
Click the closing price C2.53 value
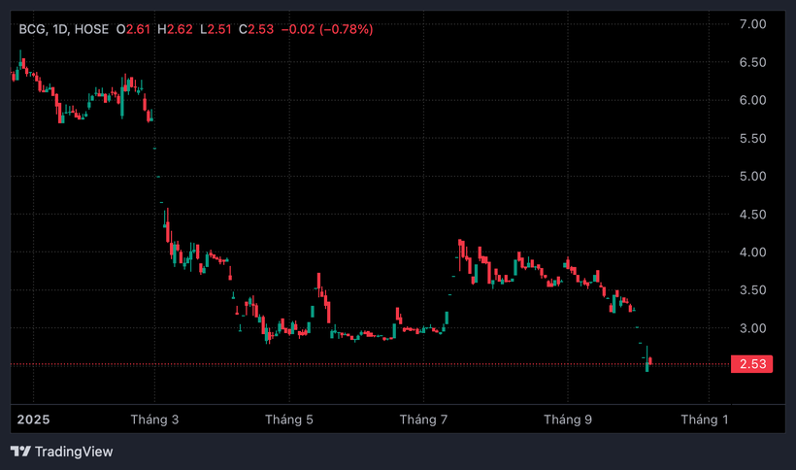tap(256, 29)
